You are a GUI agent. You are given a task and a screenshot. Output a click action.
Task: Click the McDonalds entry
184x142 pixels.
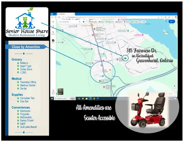click(26, 117)
